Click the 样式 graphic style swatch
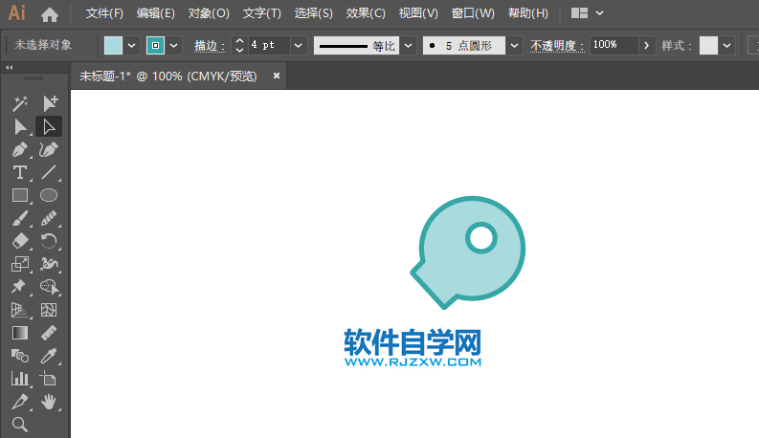The image size is (759, 438). click(x=708, y=46)
